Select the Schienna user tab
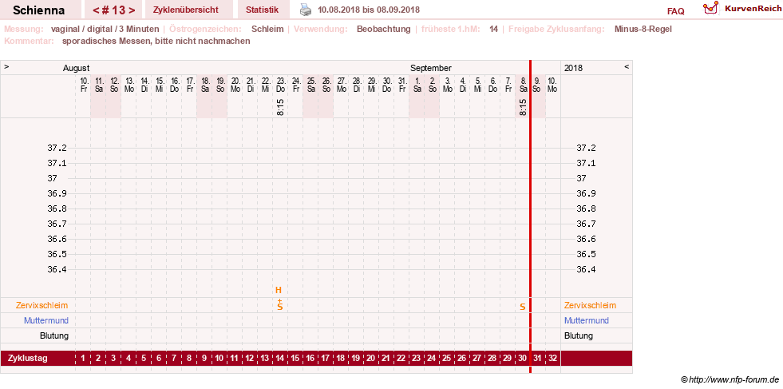Viewport: 783px width, 389px height. pos(39,10)
